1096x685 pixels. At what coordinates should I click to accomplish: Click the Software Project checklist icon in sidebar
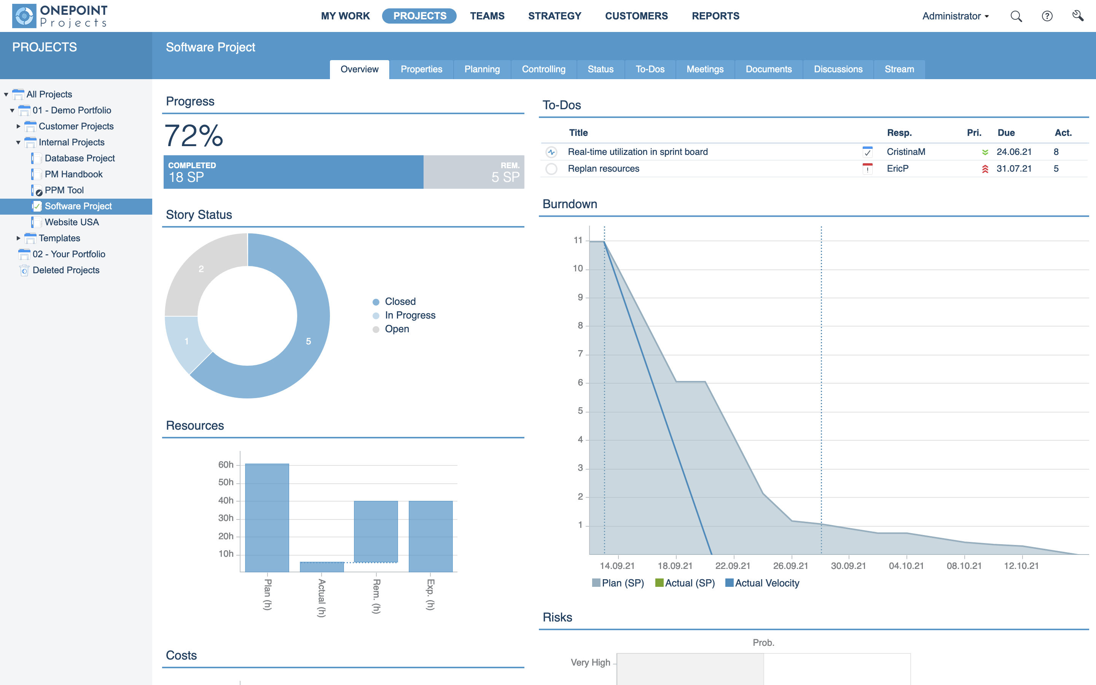point(37,205)
